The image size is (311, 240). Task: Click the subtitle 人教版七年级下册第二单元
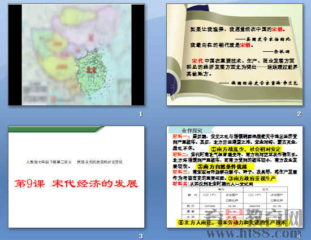click(49, 162)
